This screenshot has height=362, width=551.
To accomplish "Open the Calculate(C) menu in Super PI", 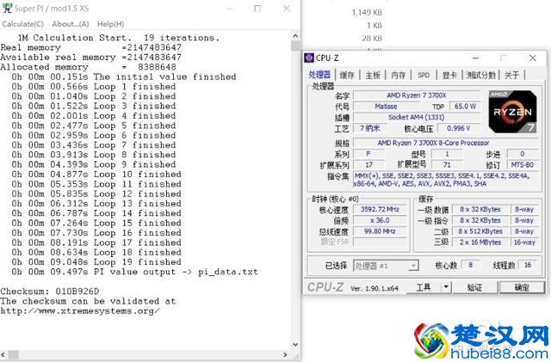I will 23,24.
